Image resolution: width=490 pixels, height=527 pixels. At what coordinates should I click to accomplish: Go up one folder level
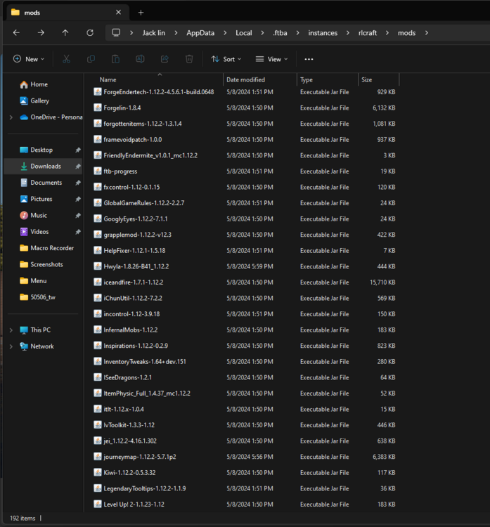click(65, 32)
